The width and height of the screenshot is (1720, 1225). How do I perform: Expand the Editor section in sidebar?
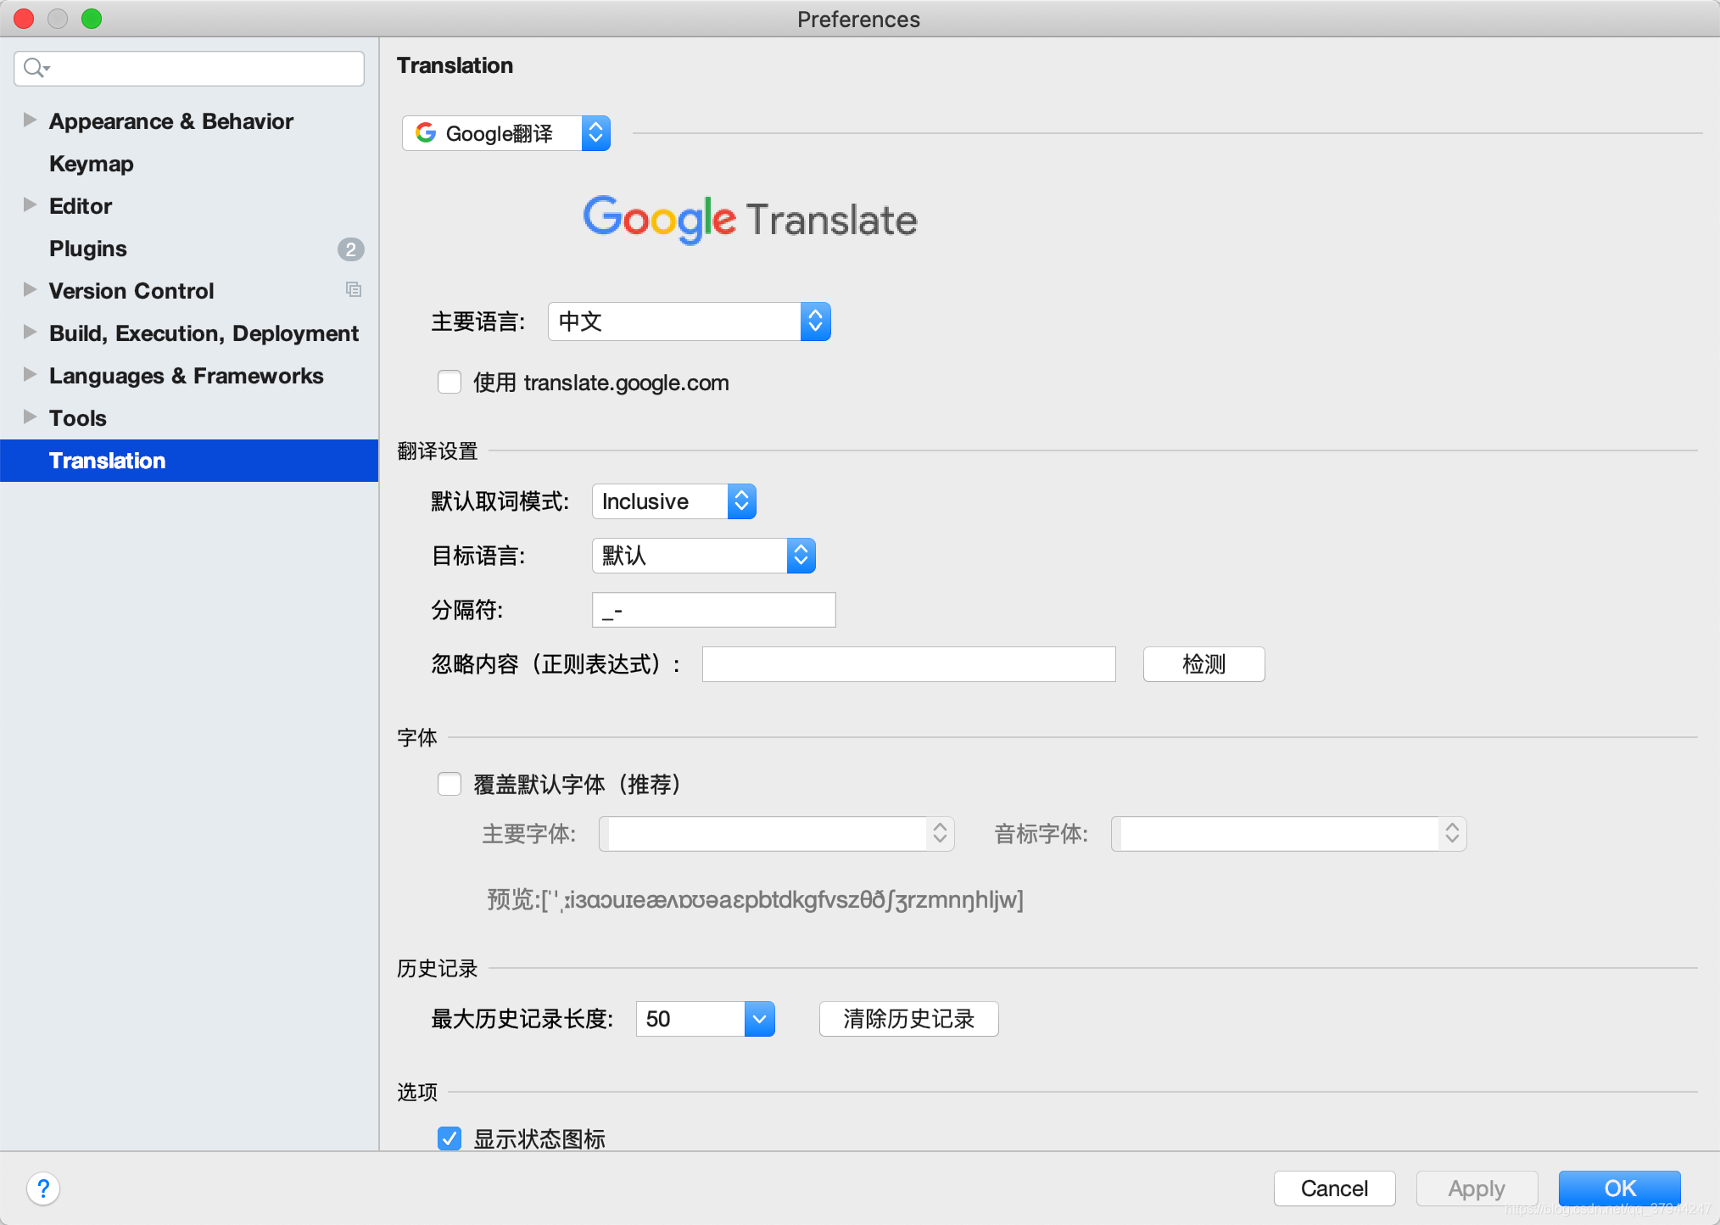pos(29,205)
